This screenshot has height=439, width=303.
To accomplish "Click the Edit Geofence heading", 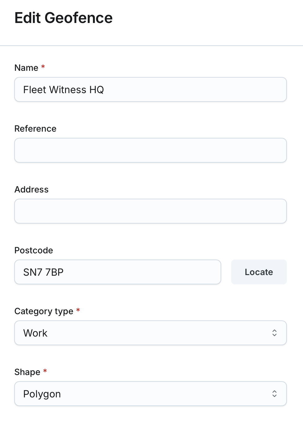I will point(64,18).
